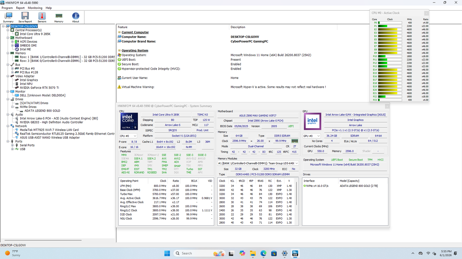Viewport: 462px width, 259px height.
Task: Open the Summary toolbar button
Action: [8, 17]
